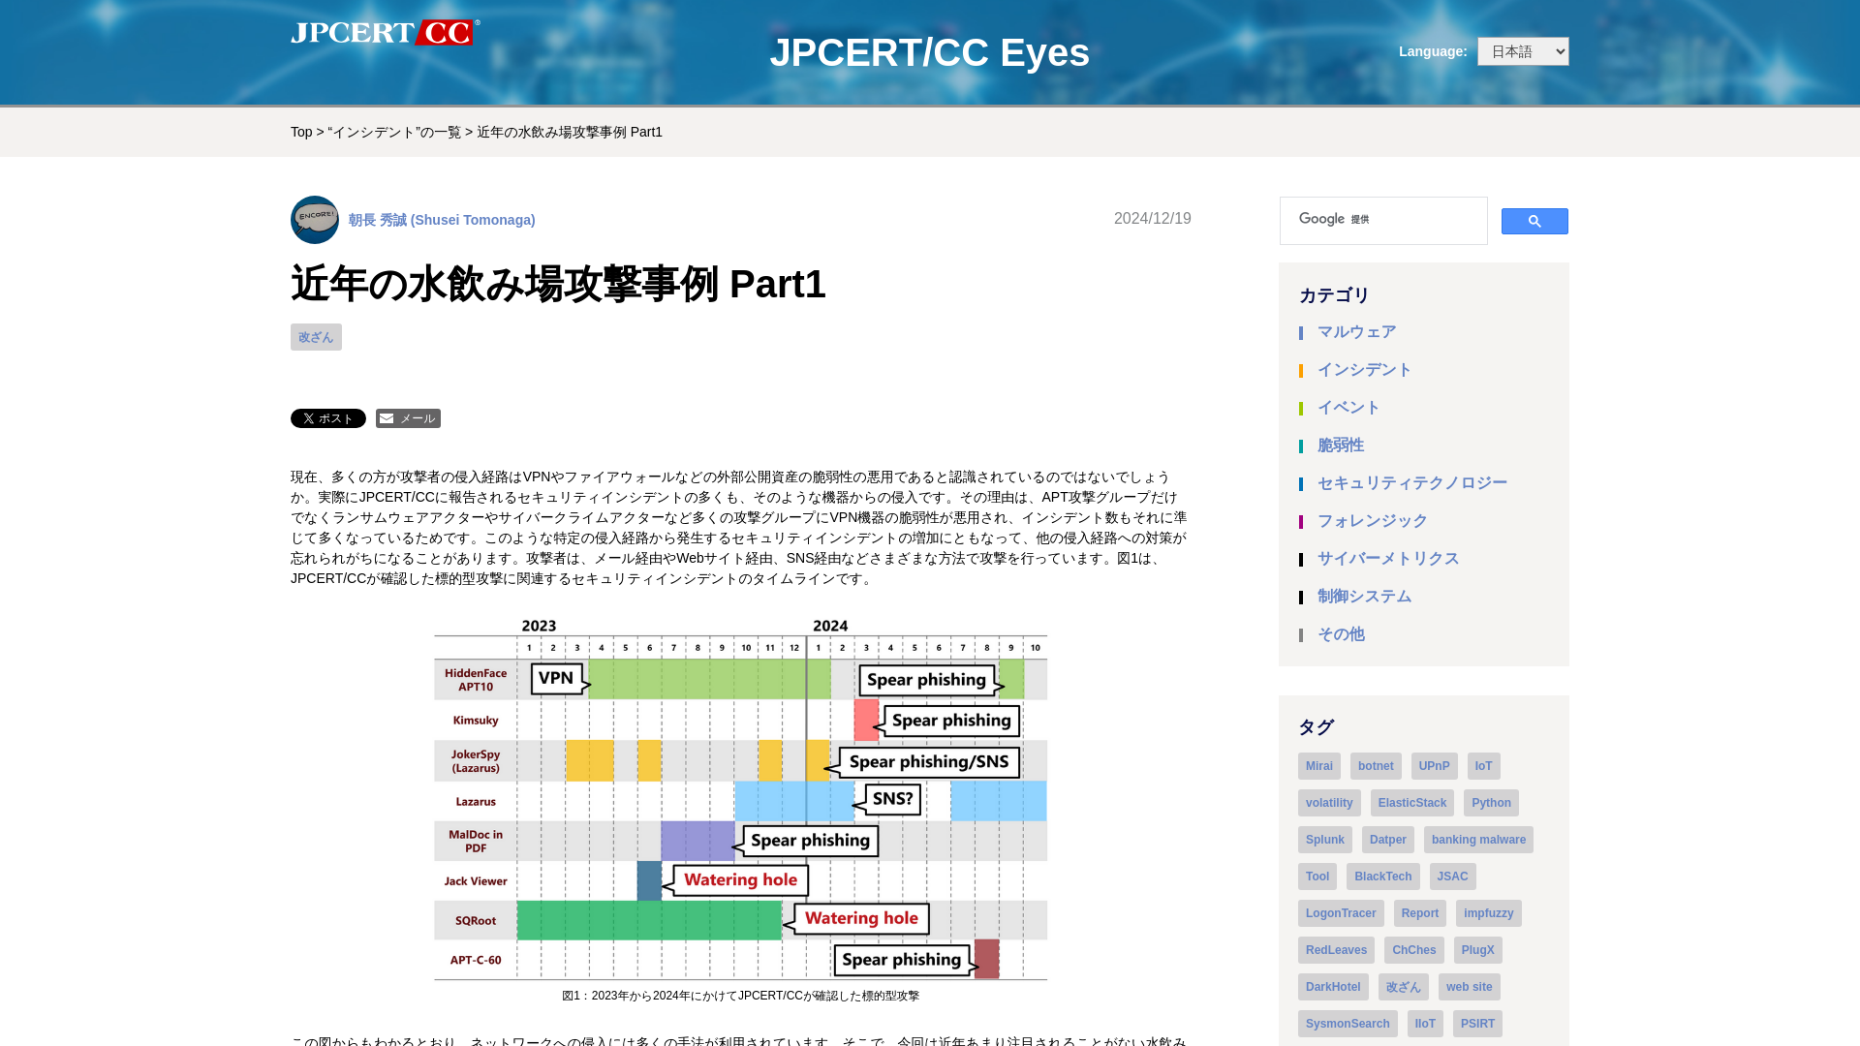Select the Mirai tag
The width and height of the screenshot is (1860, 1046).
1319,766
